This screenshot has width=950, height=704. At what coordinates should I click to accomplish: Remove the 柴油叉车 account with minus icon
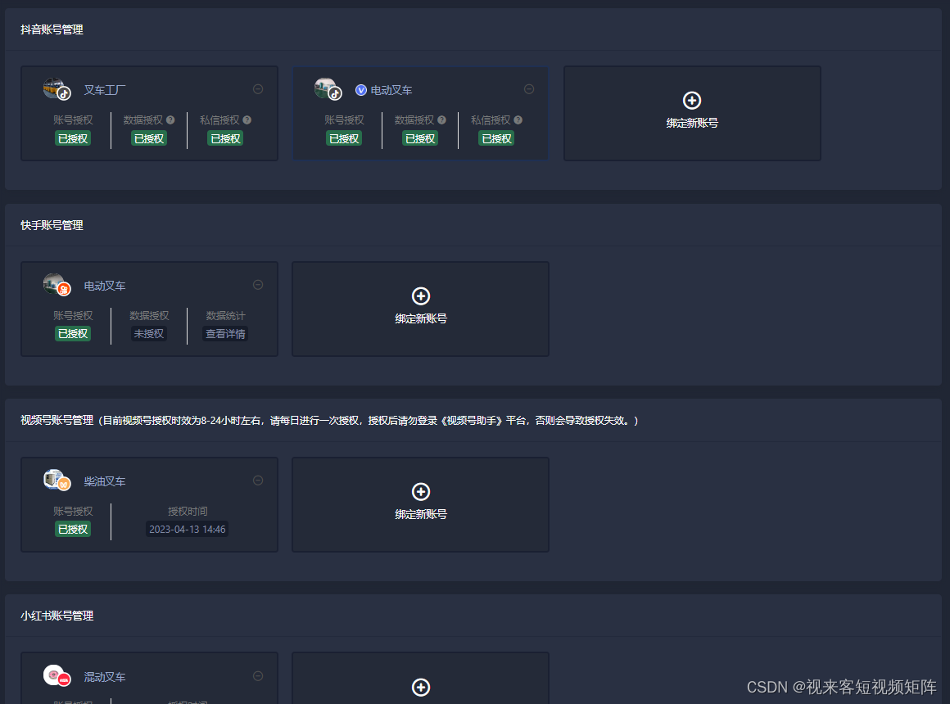(258, 481)
